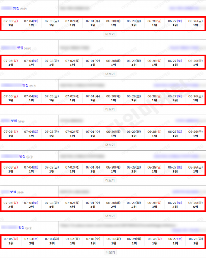Viewport: 206px width, 258px height.
Task: Select the 07-03(금) cell showing 4위
Action: (52, 205)
